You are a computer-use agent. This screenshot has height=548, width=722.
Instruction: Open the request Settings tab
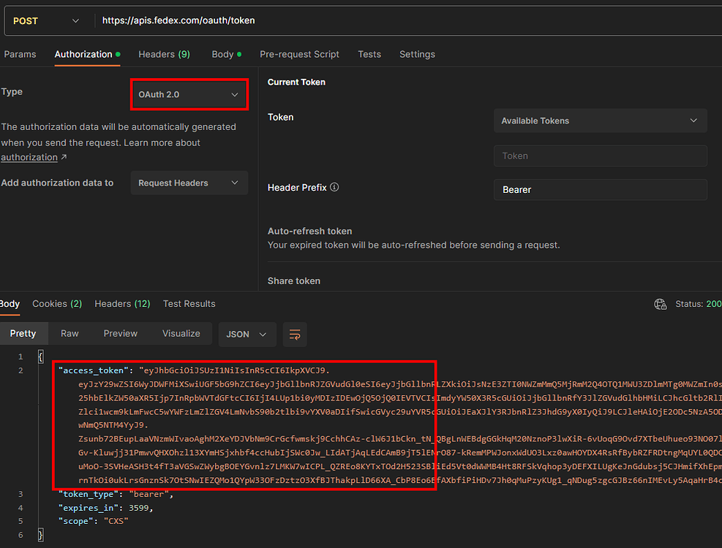click(417, 54)
